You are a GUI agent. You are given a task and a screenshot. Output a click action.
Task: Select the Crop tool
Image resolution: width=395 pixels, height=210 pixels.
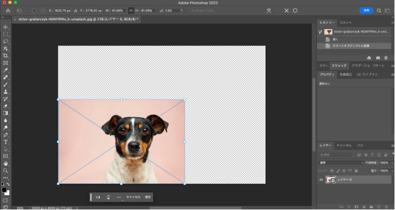click(x=6, y=56)
